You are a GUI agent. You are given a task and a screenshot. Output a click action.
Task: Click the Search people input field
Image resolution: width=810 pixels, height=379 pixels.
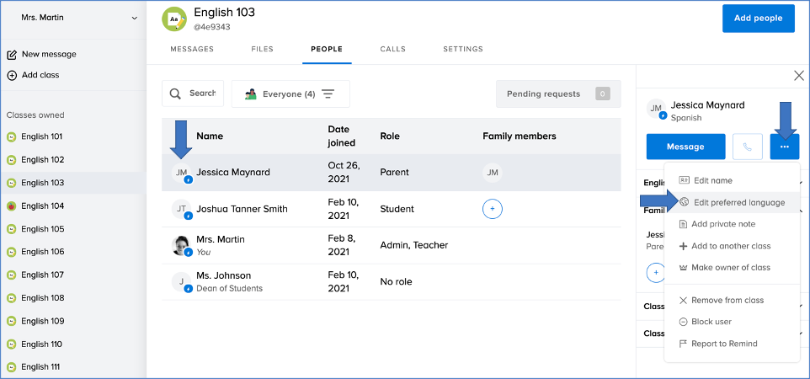(194, 93)
